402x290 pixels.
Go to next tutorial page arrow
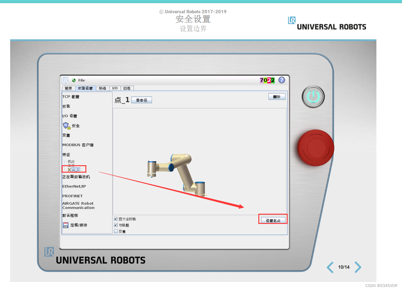(358, 267)
